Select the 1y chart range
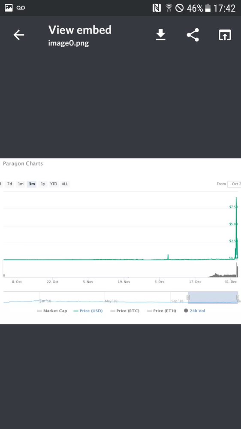The height and width of the screenshot is (429, 241). pyautogui.click(x=43, y=184)
